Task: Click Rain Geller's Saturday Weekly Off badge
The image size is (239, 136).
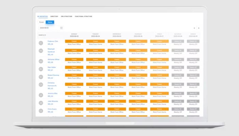Action: [x=178, y=67]
